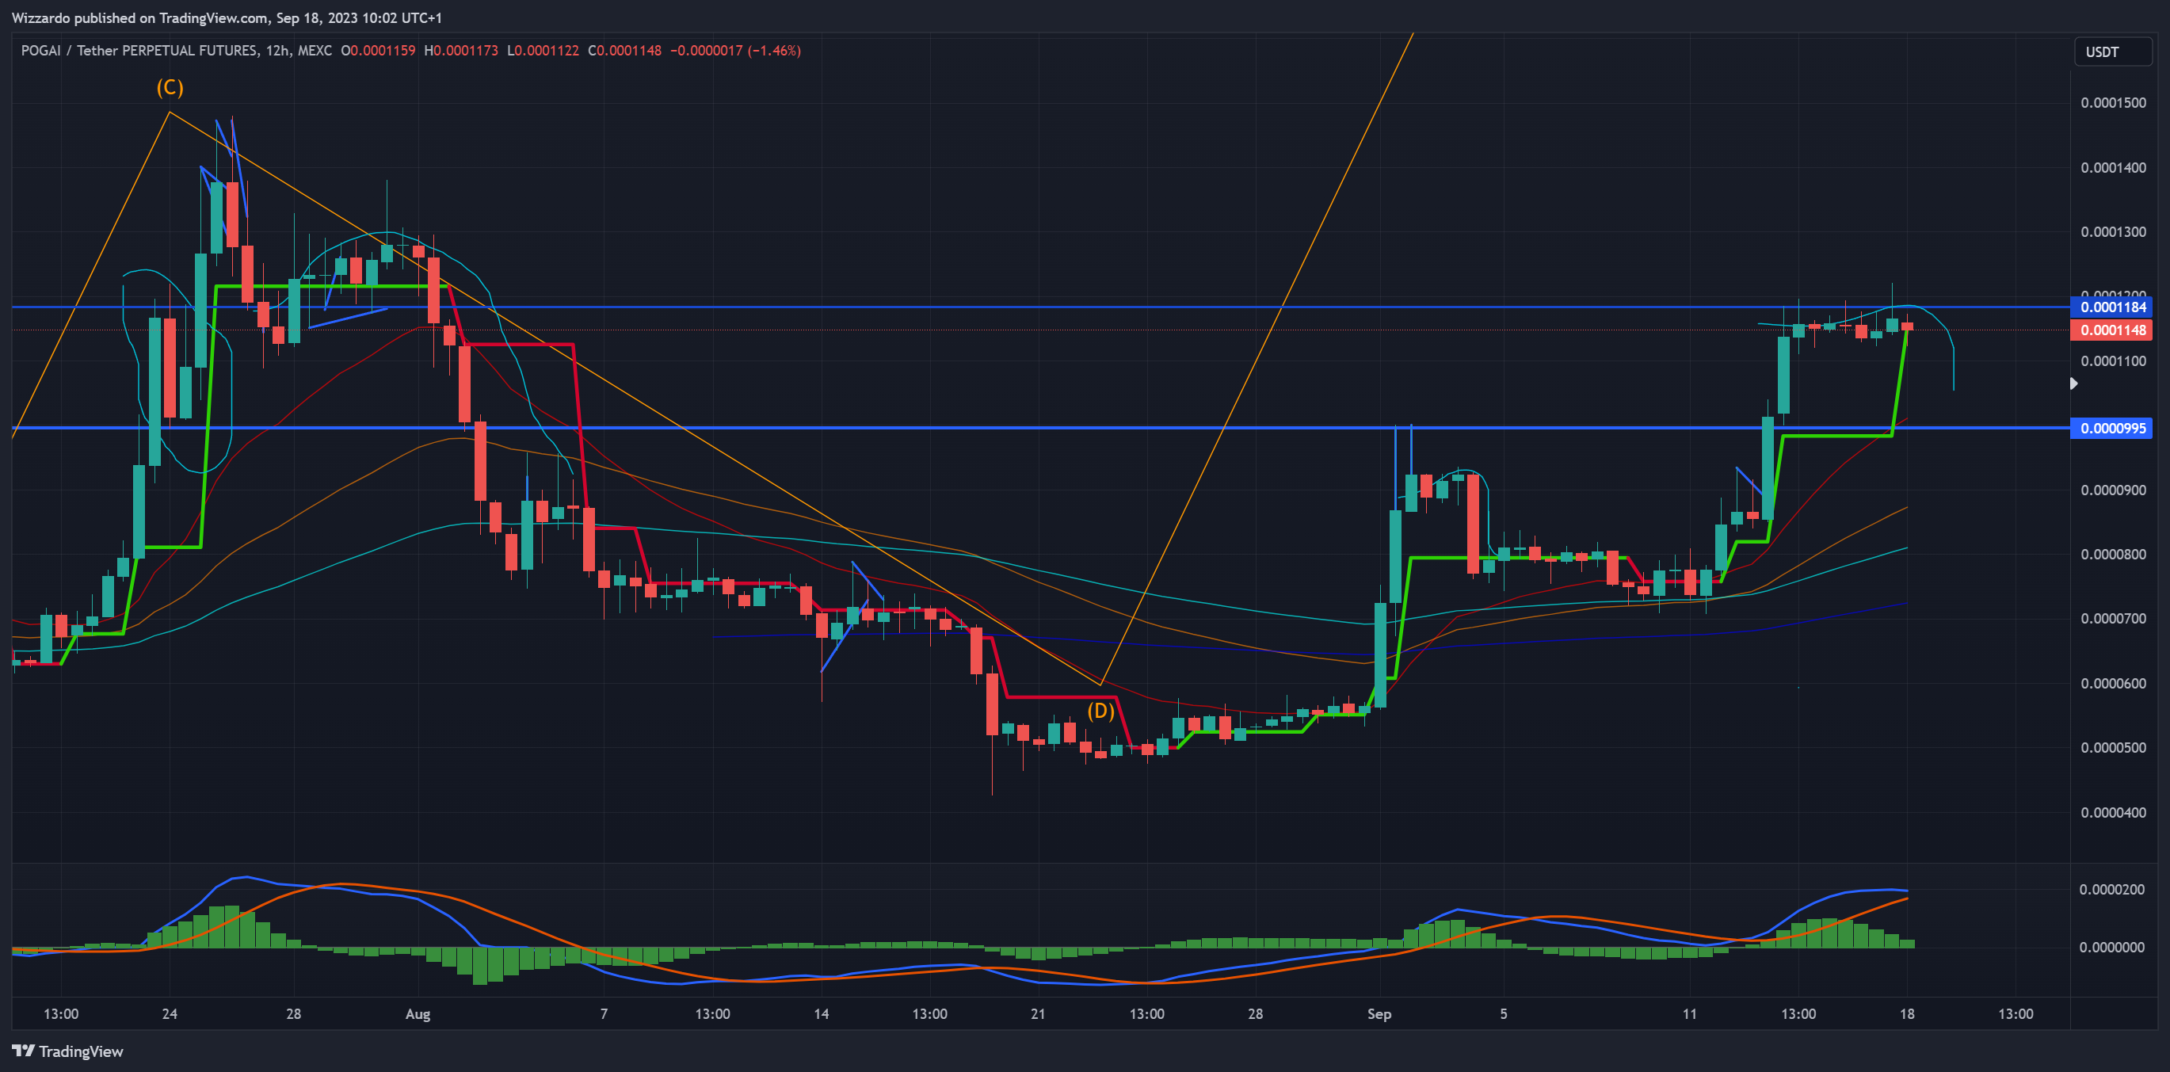Click the 7 date on time axis
Screen dimensions: 2170x1072
coord(604,1014)
